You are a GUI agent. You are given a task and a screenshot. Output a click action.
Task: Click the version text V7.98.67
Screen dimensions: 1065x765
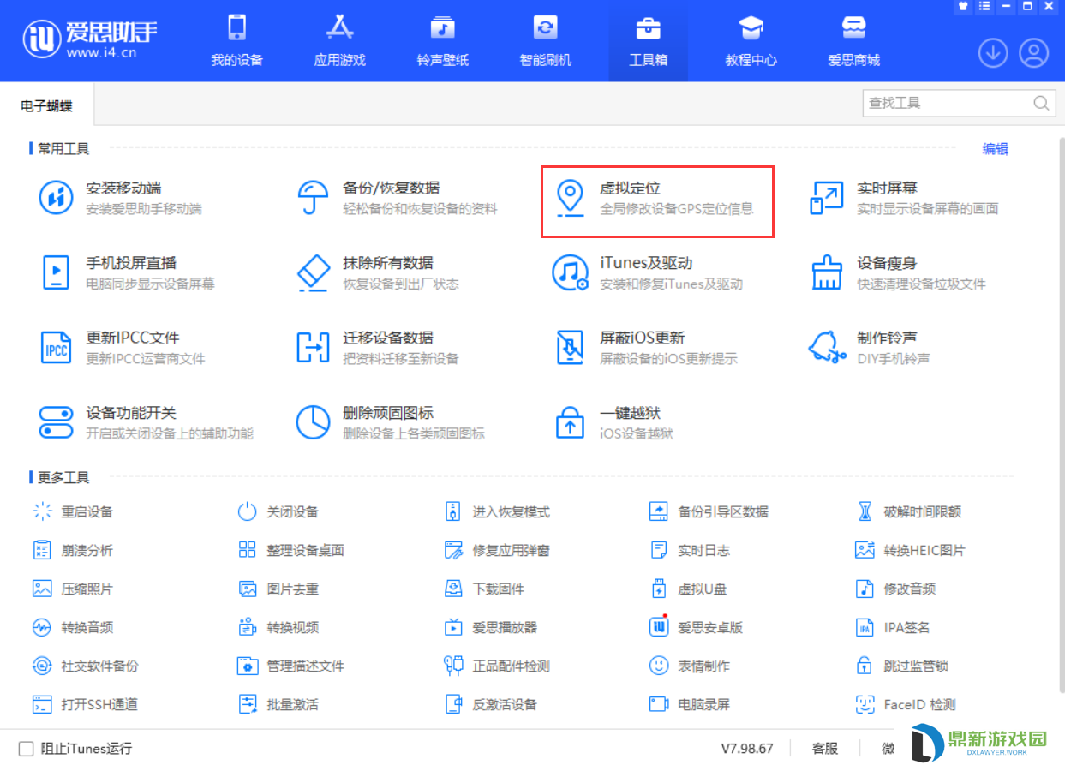[x=747, y=749]
